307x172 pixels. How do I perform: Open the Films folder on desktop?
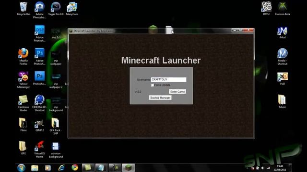point(24,125)
